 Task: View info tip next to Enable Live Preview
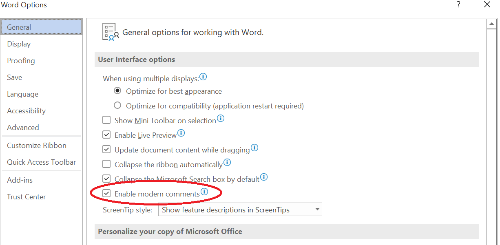[181, 133]
